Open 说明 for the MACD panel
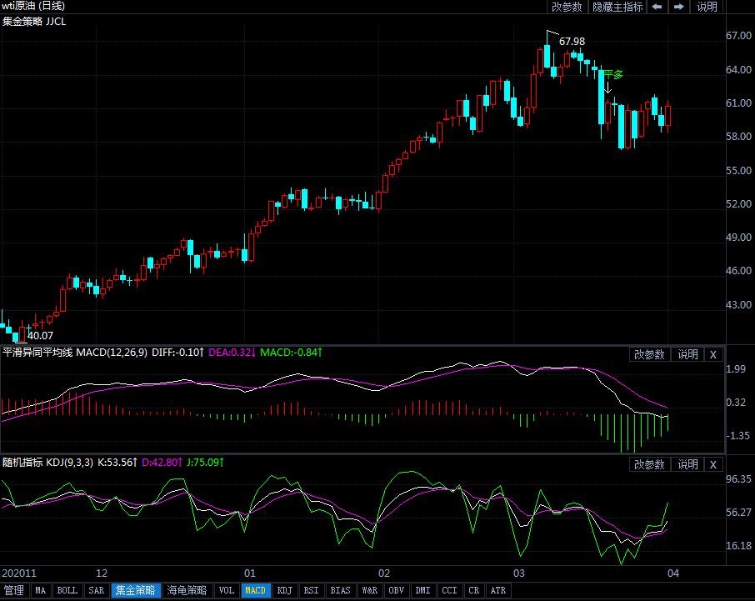Screen dimensions: 755x601 click(687, 354)
